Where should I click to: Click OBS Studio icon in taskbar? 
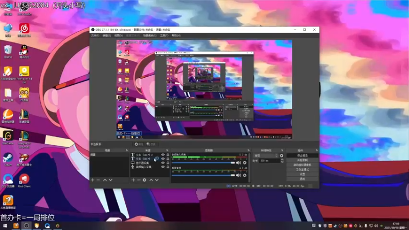[x=27, y=226]
